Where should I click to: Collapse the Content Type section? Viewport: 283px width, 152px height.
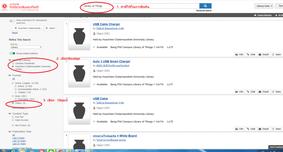(x=10, y=114)
